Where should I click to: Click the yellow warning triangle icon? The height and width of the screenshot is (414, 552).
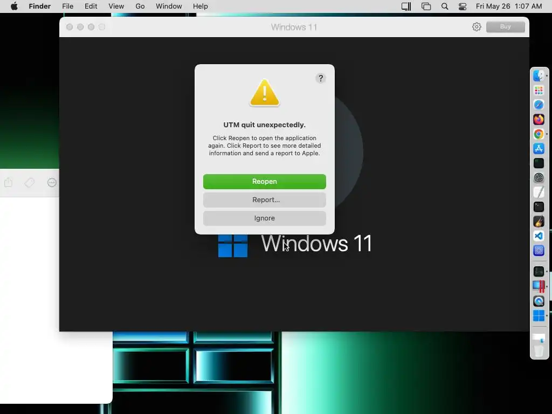coord(264,93)
